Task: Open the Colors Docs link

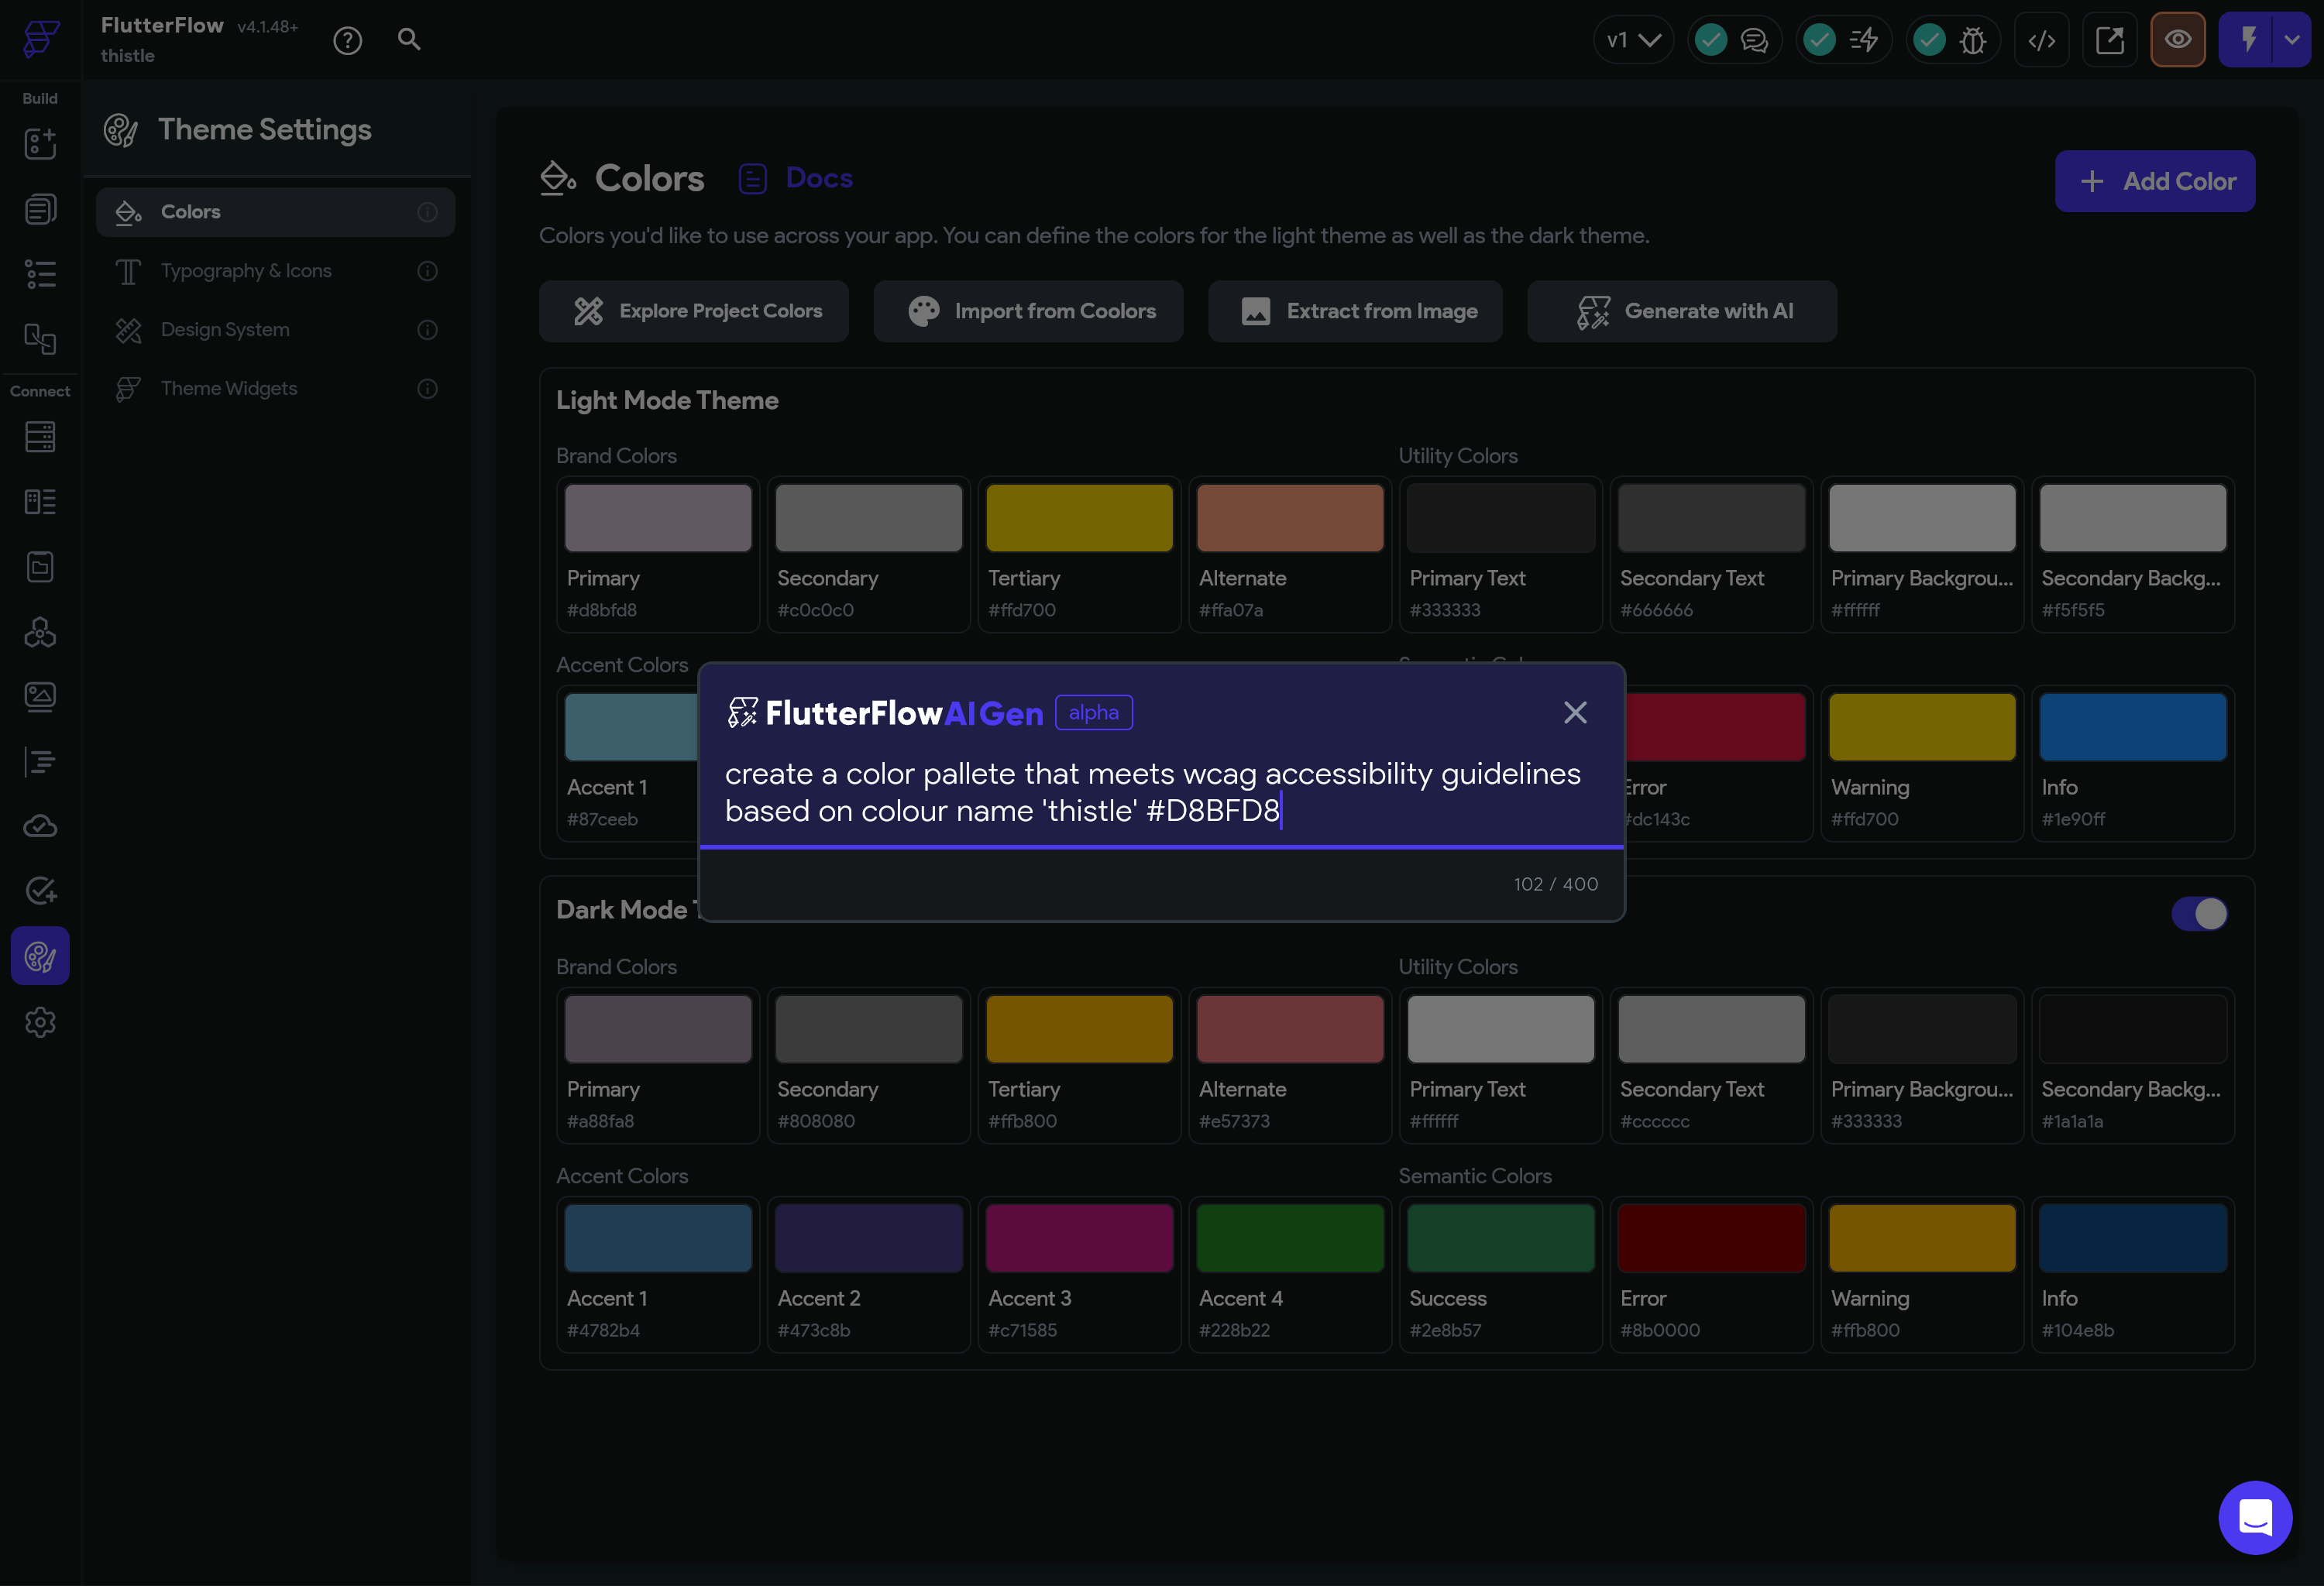Action: pos(818,177)
